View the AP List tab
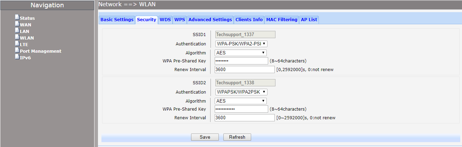Screen dimensions: 462x147 (309, 20)
